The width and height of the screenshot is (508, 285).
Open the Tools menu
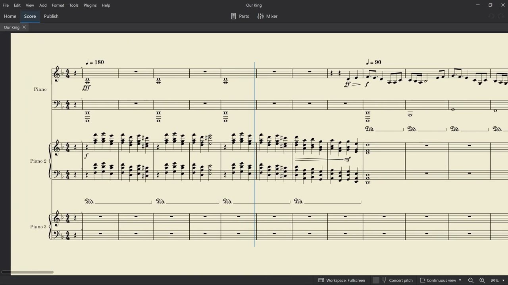click(x=74, y=5)
